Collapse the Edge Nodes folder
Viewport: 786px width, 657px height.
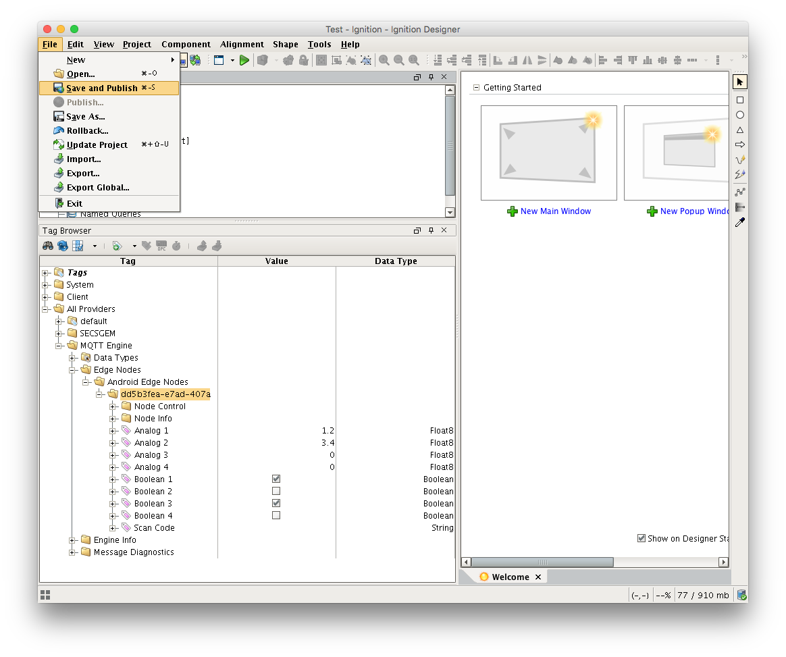pos(72,370)
